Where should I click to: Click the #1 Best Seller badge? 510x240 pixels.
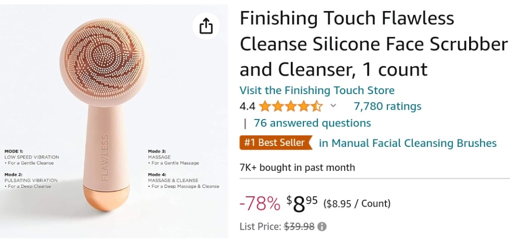pyautogui.click(x=274, y=143)
